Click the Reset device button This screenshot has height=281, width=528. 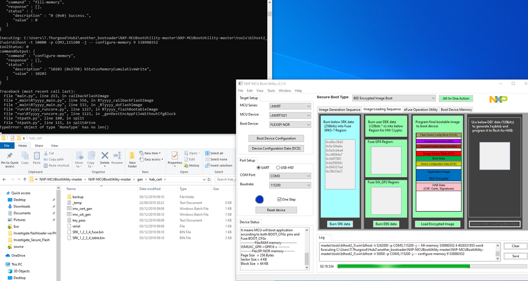tap(276, 210)
